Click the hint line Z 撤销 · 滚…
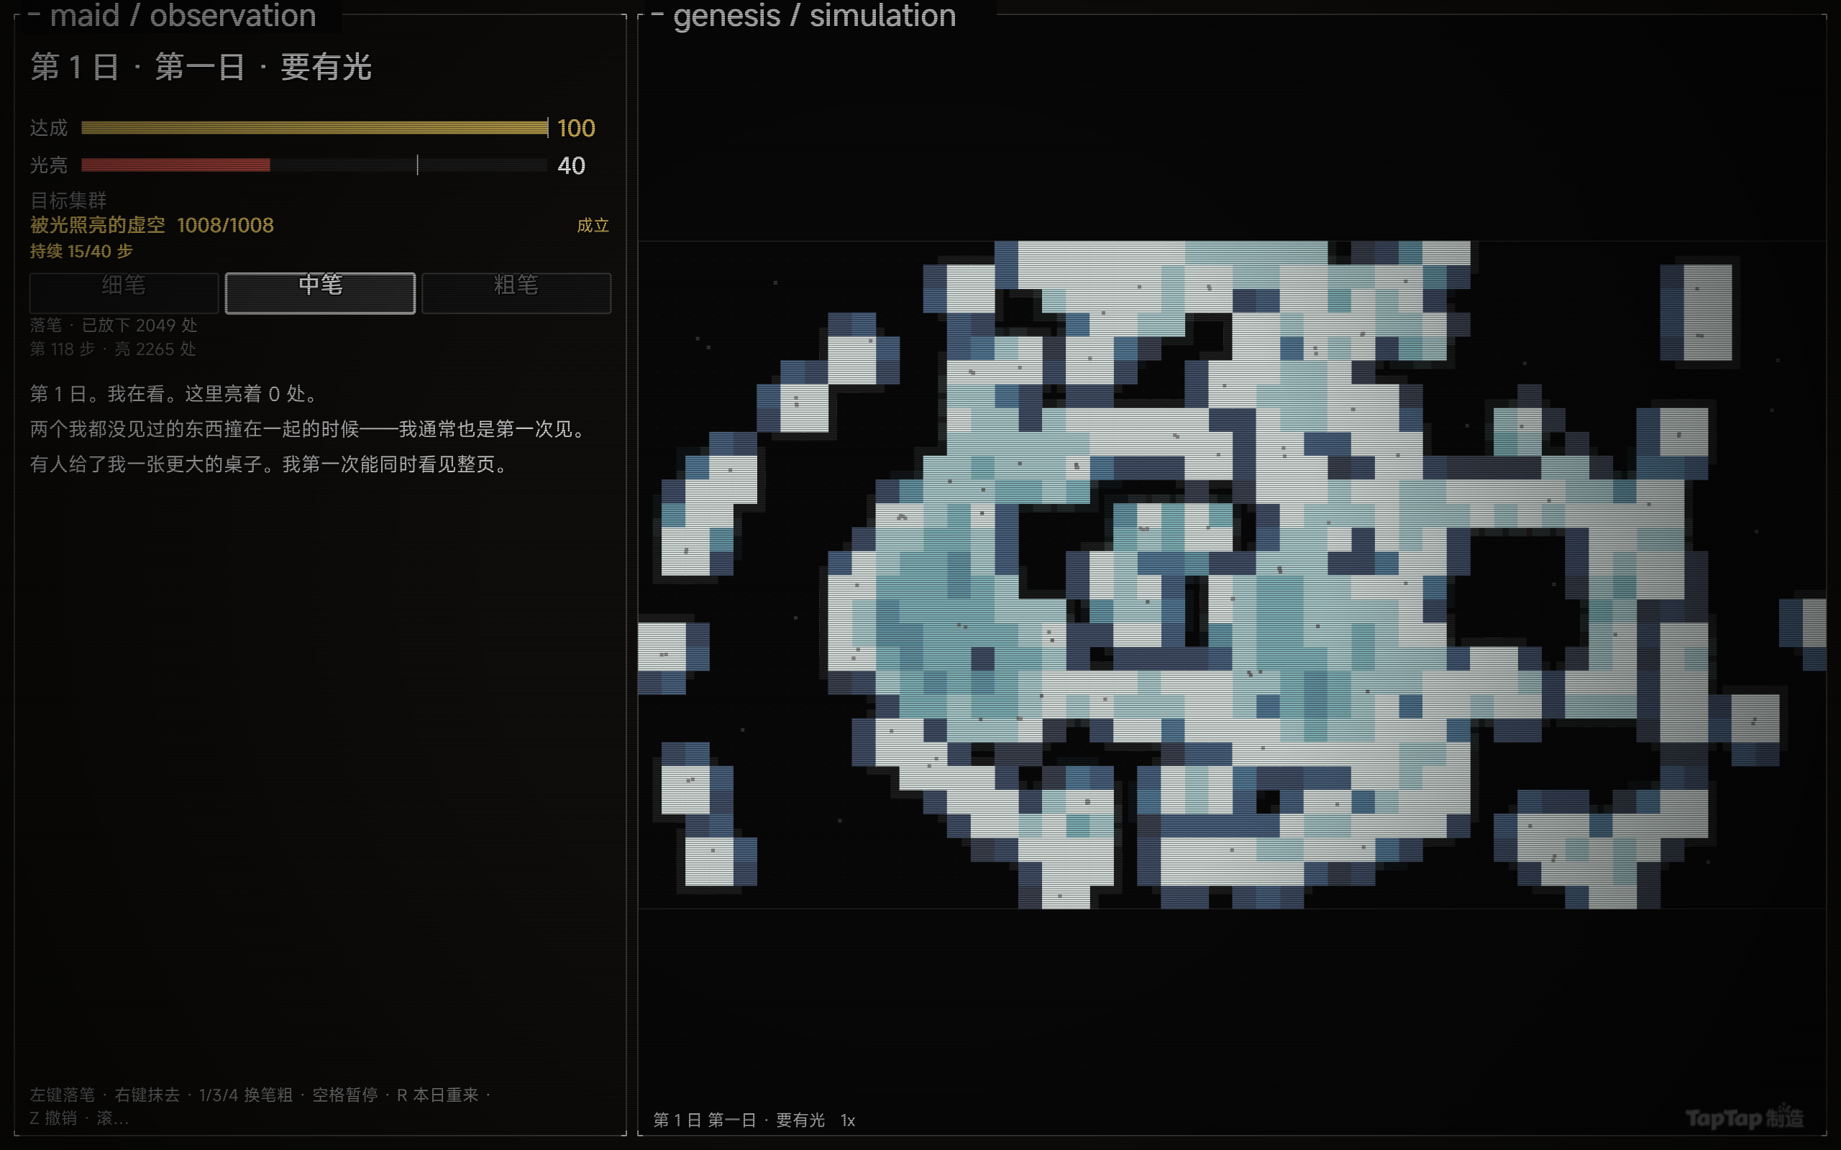This screenshot has height=1150, width=1841. (79, 1118)
